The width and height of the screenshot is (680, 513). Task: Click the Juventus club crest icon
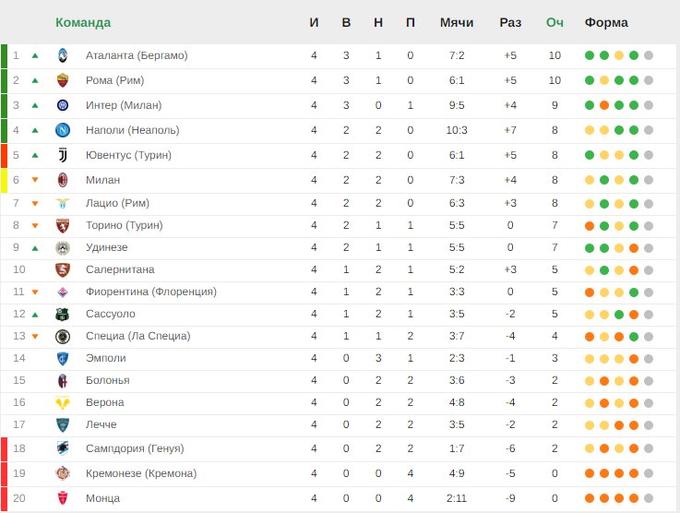[x=63, y=155]
